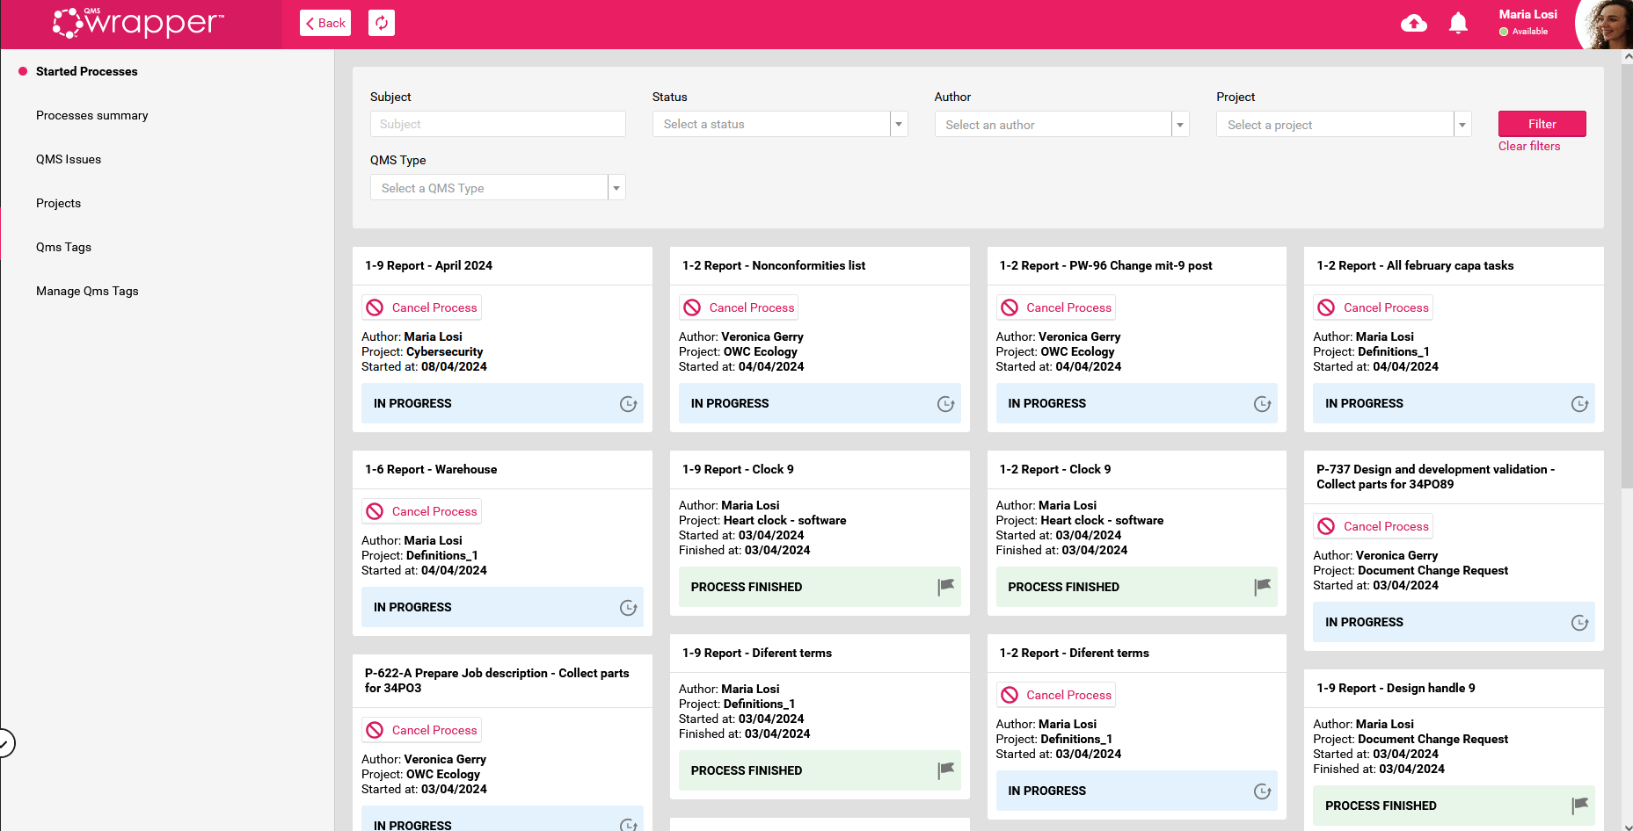The height and width of the screenshot is (831, 1633).
Task: Select Manage Qms Tags menu item
Action: coord(87,292)
